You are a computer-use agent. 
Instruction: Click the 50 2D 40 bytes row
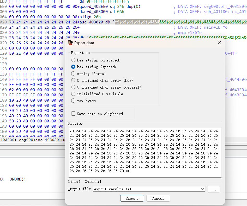36,121
